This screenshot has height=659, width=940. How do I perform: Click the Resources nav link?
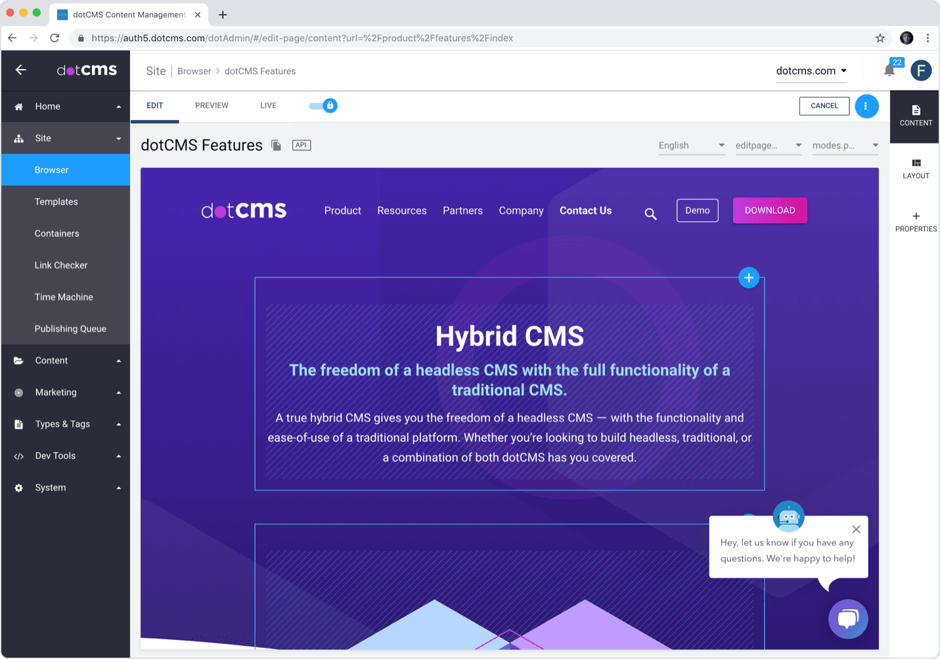402,211
